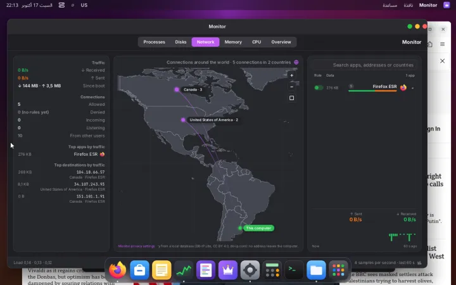The width and height of the screenshot is (456, 285).
Task: Open Monitor privacy settings link
Action: (136, 246)
